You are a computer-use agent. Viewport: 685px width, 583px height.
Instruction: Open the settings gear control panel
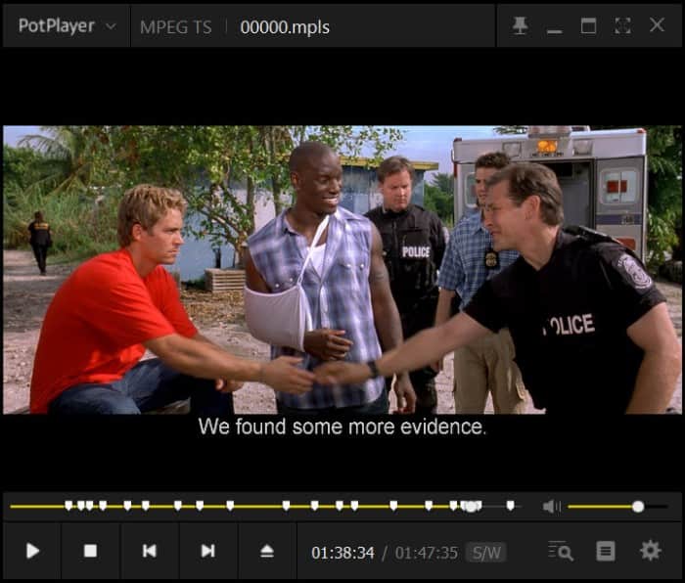coord(650,552)
